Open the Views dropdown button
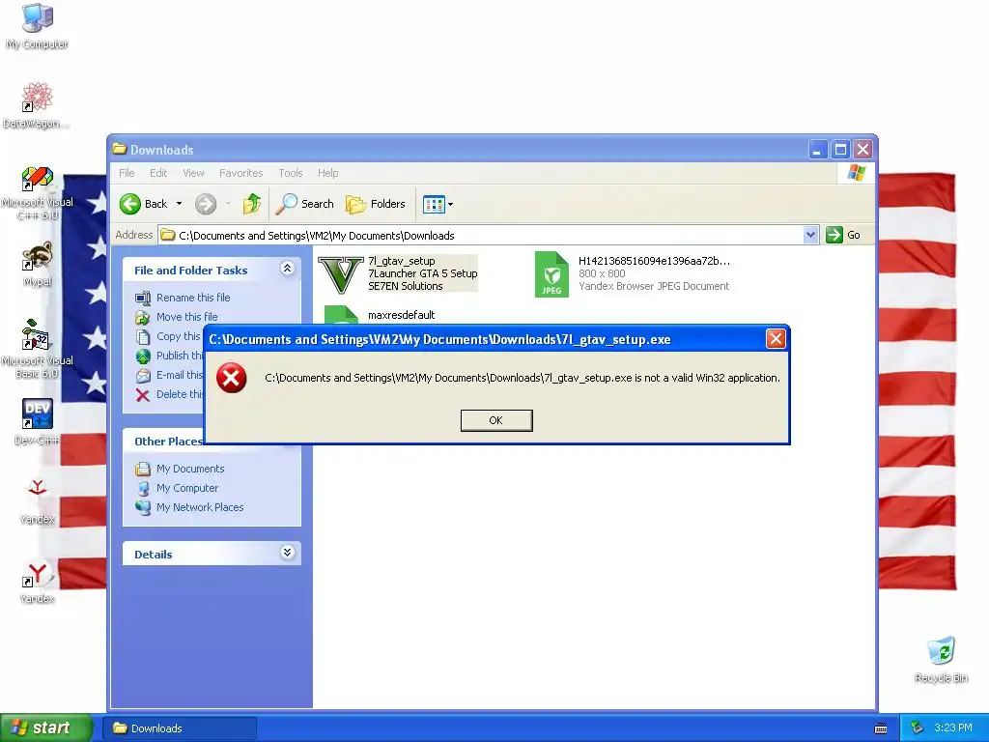The height and width of the screenshot is (742, 989). click(x=438, y=204)
